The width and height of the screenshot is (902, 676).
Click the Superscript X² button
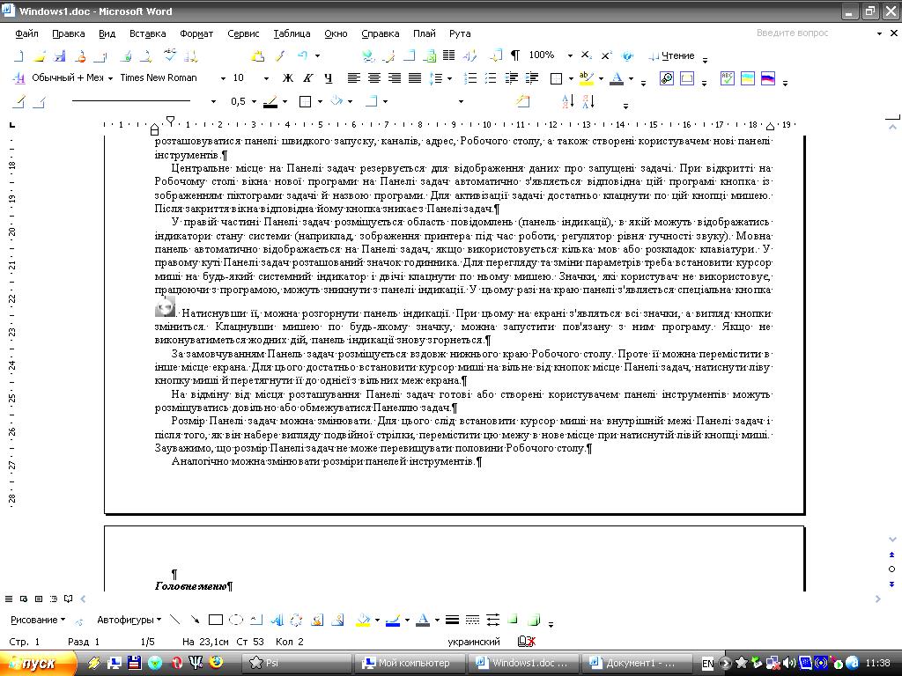606,55
